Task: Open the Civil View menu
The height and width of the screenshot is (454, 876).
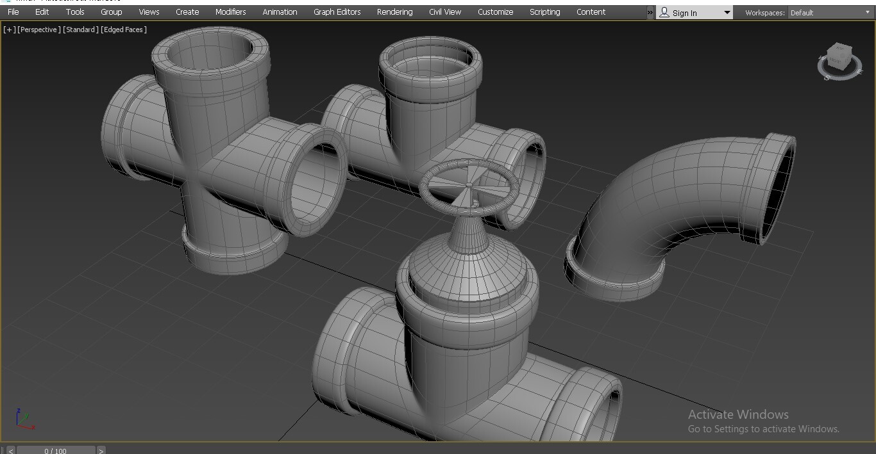Action: tap(445, 12)
